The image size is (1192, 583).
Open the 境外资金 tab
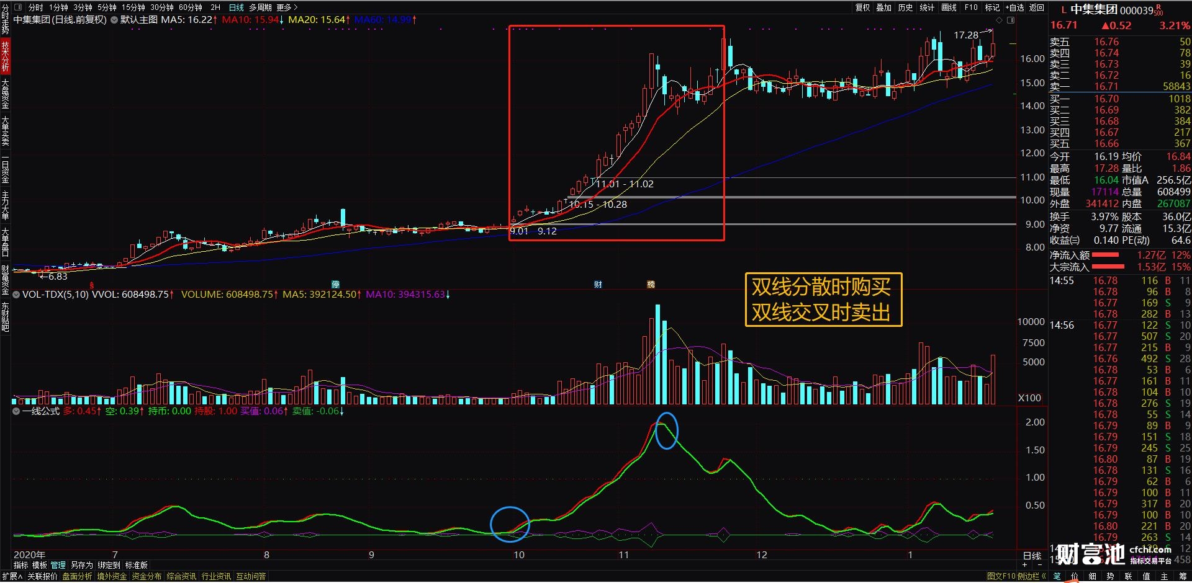112,576
